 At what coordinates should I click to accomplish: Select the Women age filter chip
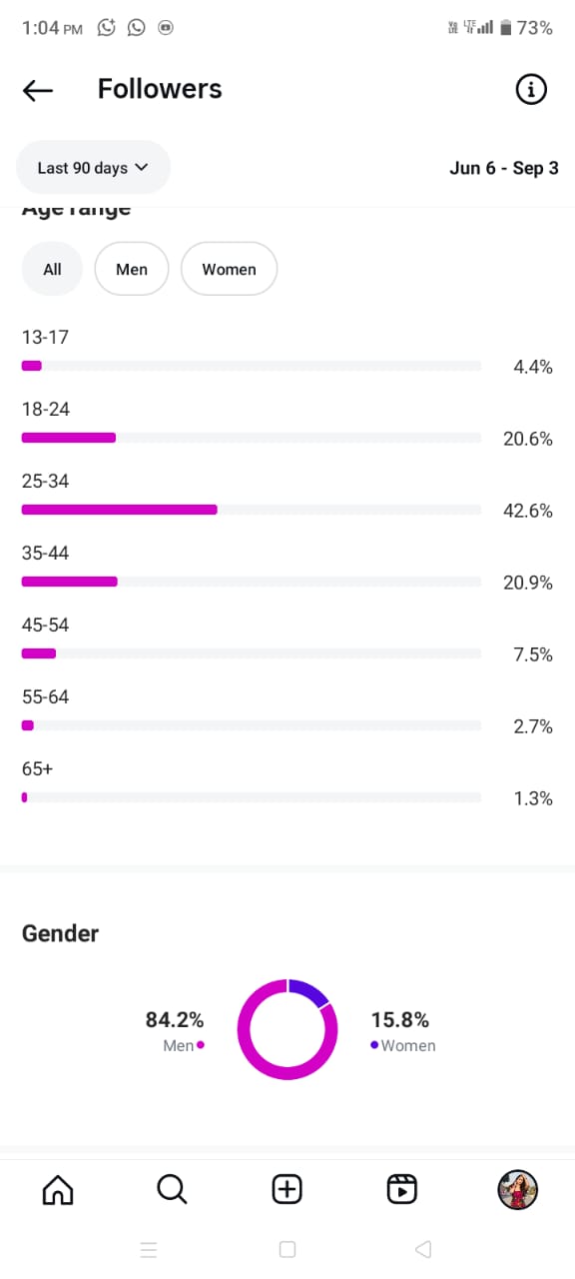[229, 269]
